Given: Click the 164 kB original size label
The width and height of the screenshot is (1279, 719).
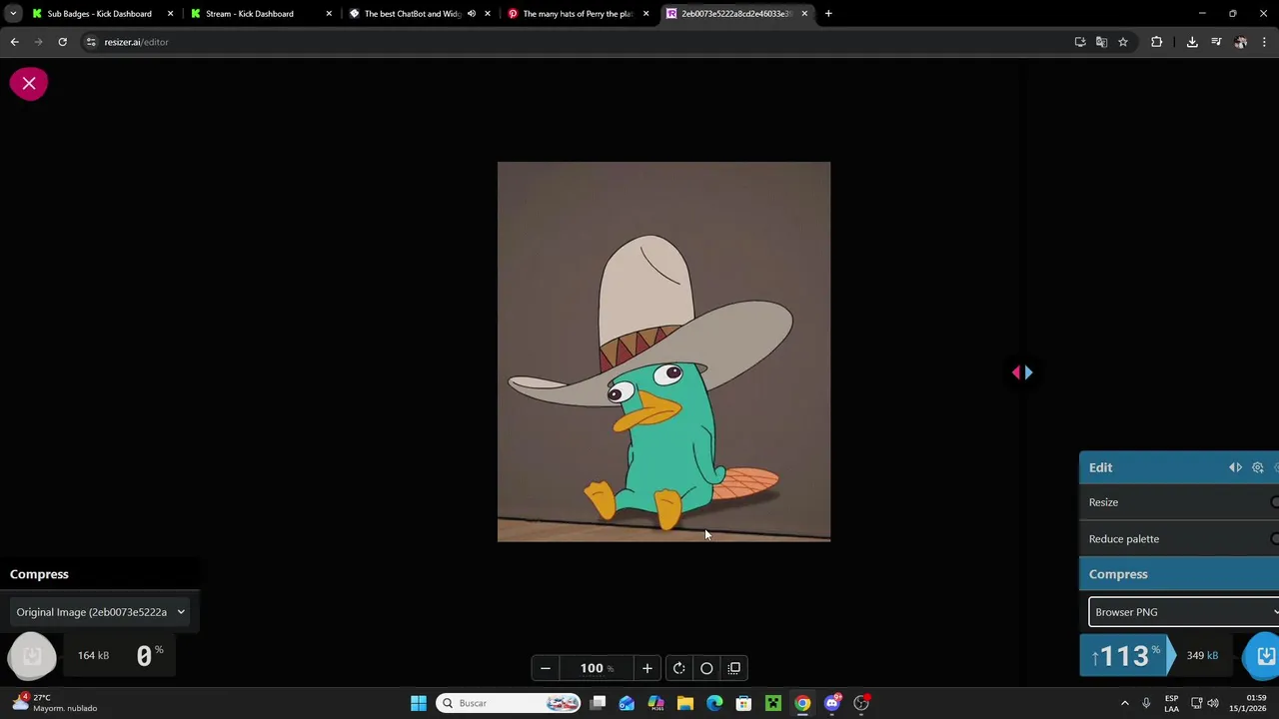Looking at the screenshot, I should click(x=93, y=655).
